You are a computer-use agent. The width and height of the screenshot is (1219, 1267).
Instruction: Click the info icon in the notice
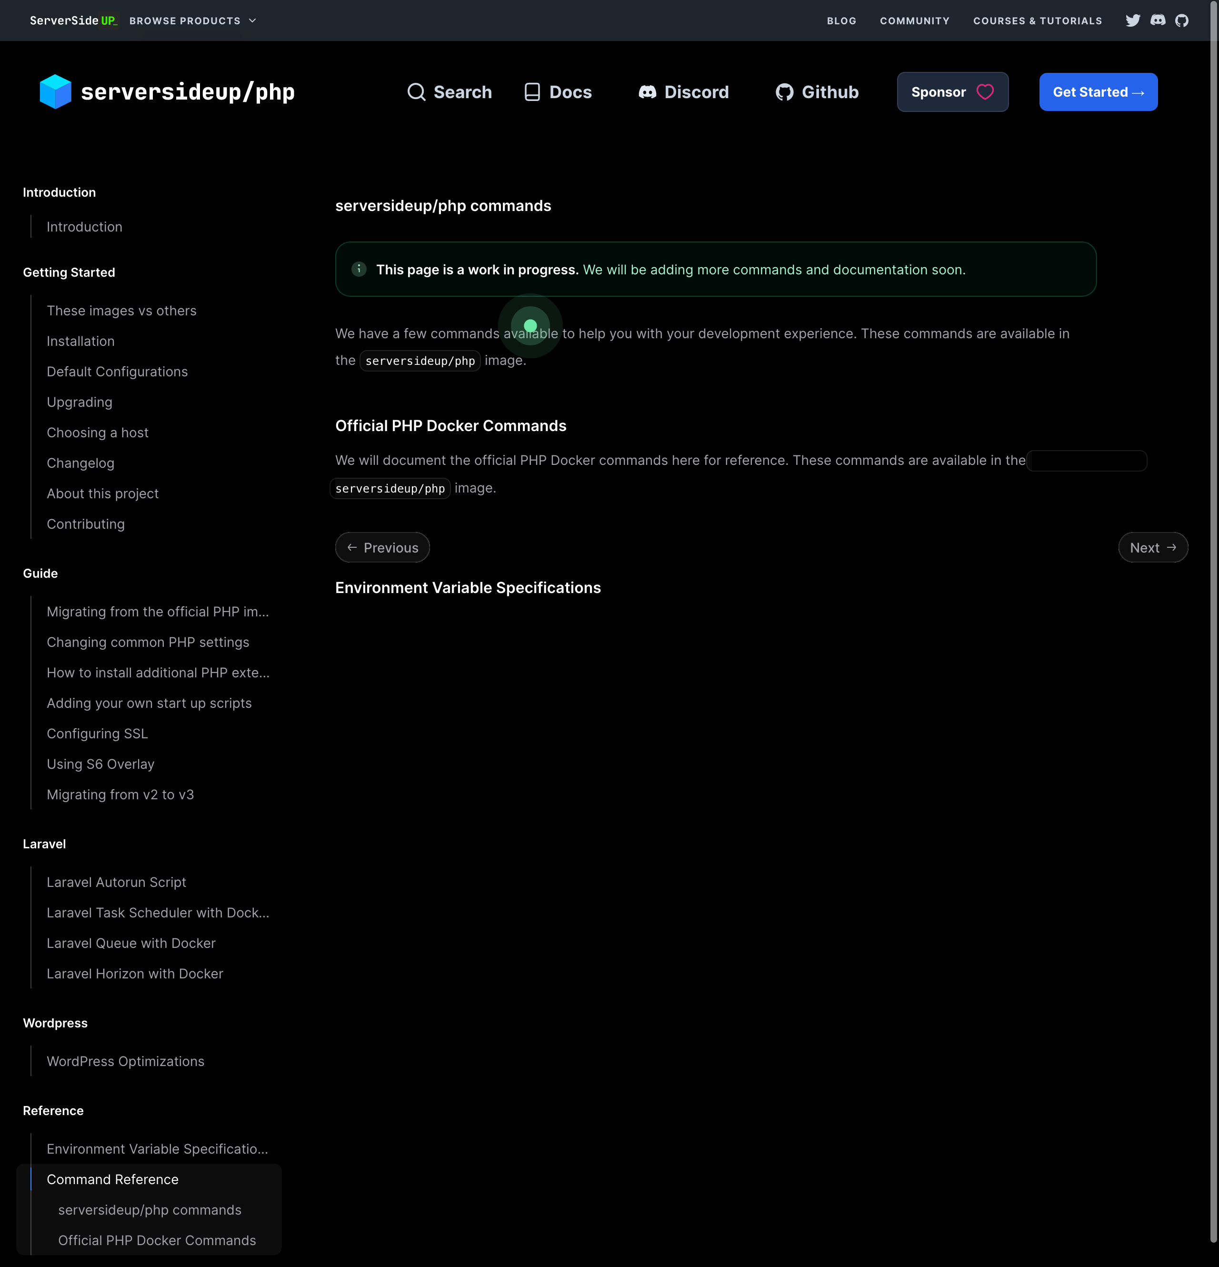[x=359, y=269]
